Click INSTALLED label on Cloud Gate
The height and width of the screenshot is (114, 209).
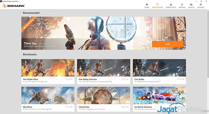[x=125, y=107]
